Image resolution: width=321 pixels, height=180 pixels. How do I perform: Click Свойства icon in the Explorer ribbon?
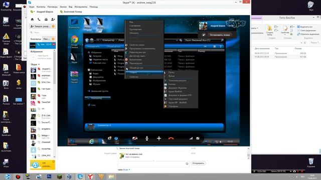pyautogui.click(x=285, y=30)
